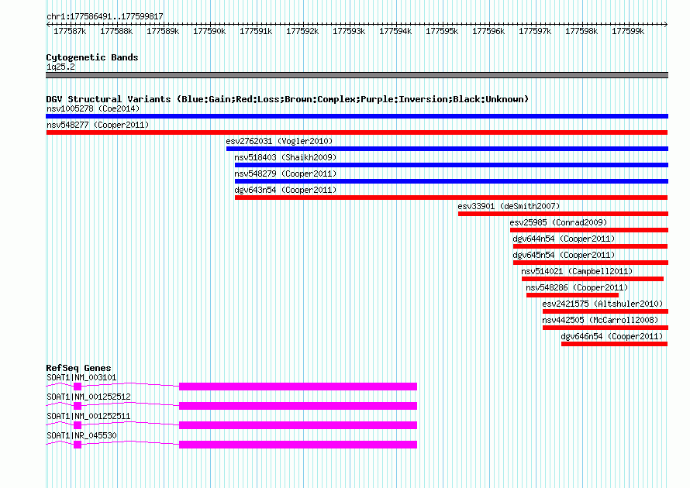
Task: Click the chr1:177586491..177599817 coordinates text
Action: [x=105, y=16]
